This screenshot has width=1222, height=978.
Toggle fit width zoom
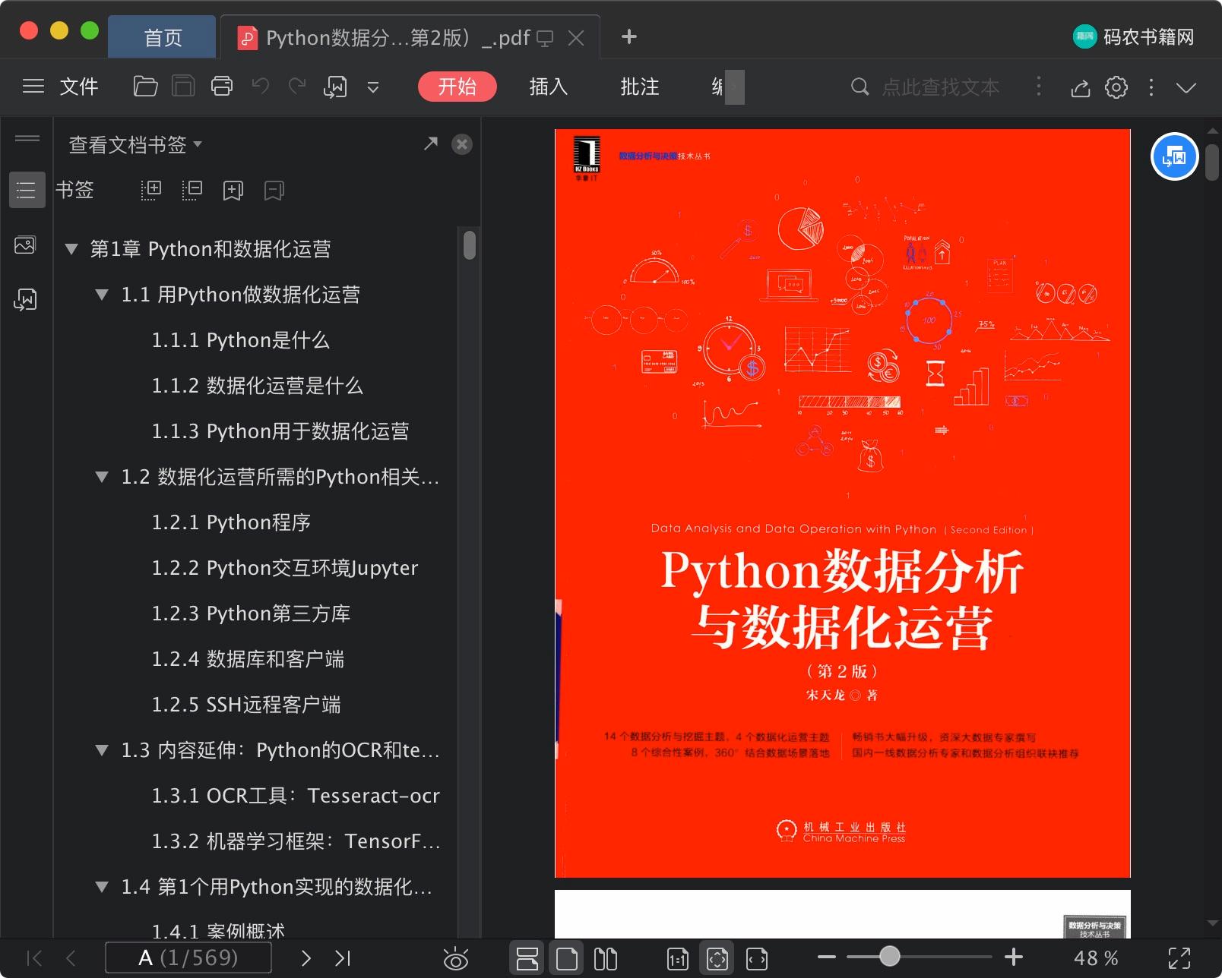[757, 959]
